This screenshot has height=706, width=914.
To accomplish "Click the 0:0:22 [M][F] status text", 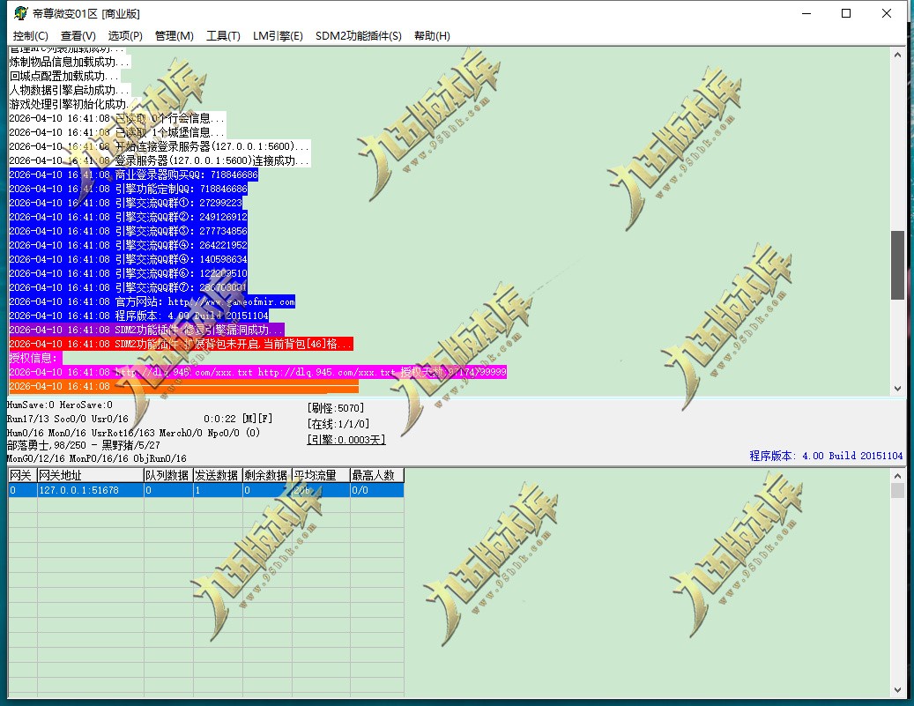I will pos(238,419).
